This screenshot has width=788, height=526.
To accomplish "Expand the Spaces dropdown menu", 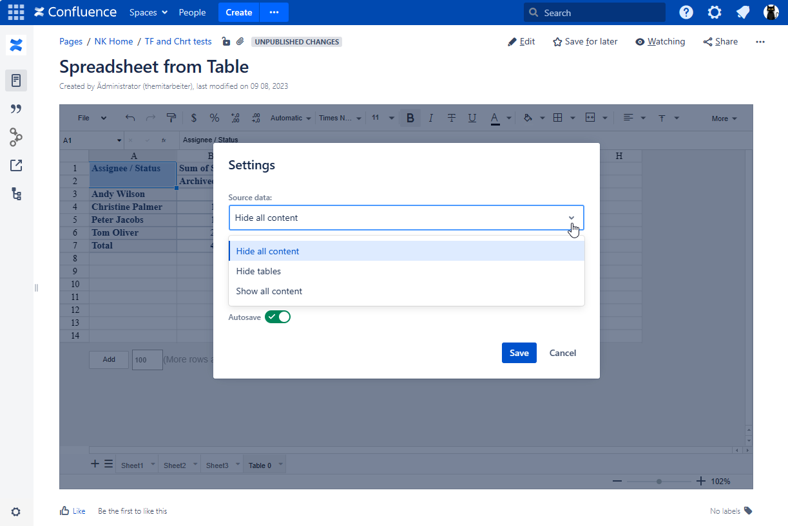I will point(148,12).
